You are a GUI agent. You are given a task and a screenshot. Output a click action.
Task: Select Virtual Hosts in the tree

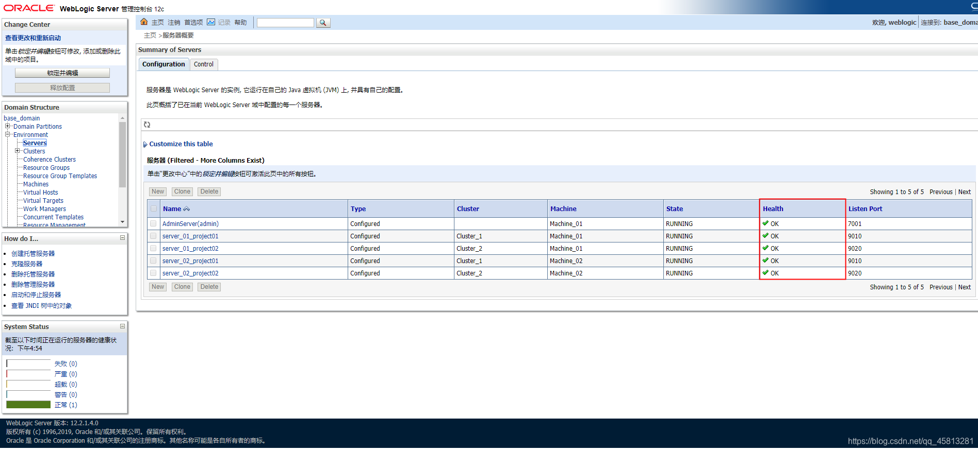(x=41, y=193)
